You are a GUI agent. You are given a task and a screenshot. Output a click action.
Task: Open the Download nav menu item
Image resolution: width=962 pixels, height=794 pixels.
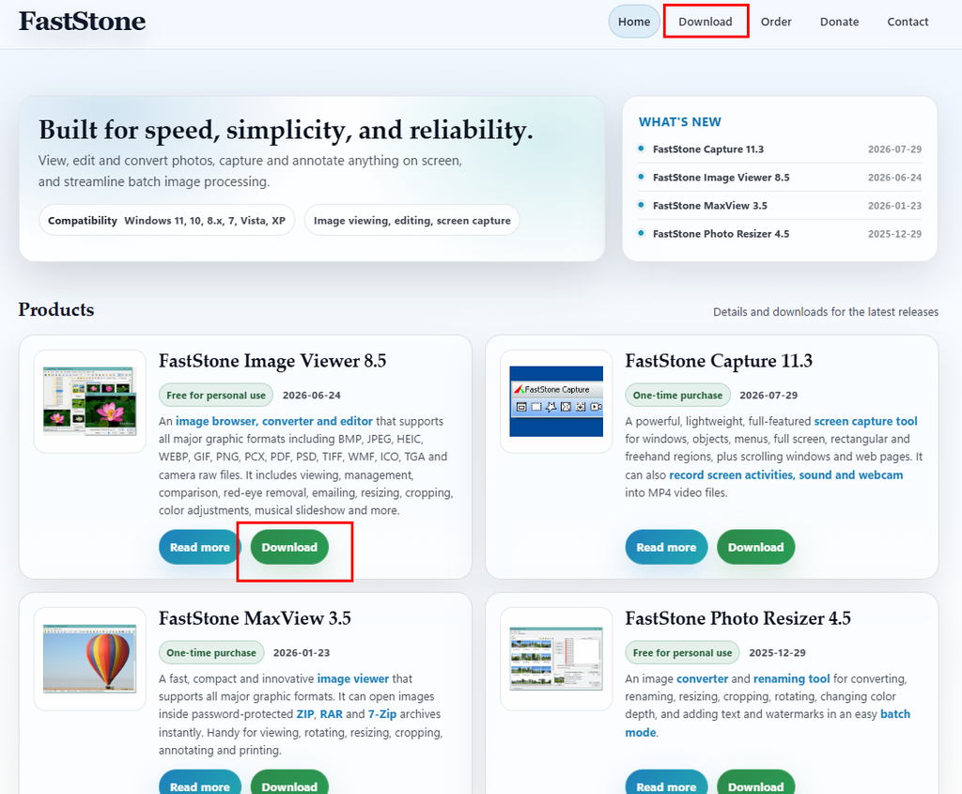tap(706, 22)
